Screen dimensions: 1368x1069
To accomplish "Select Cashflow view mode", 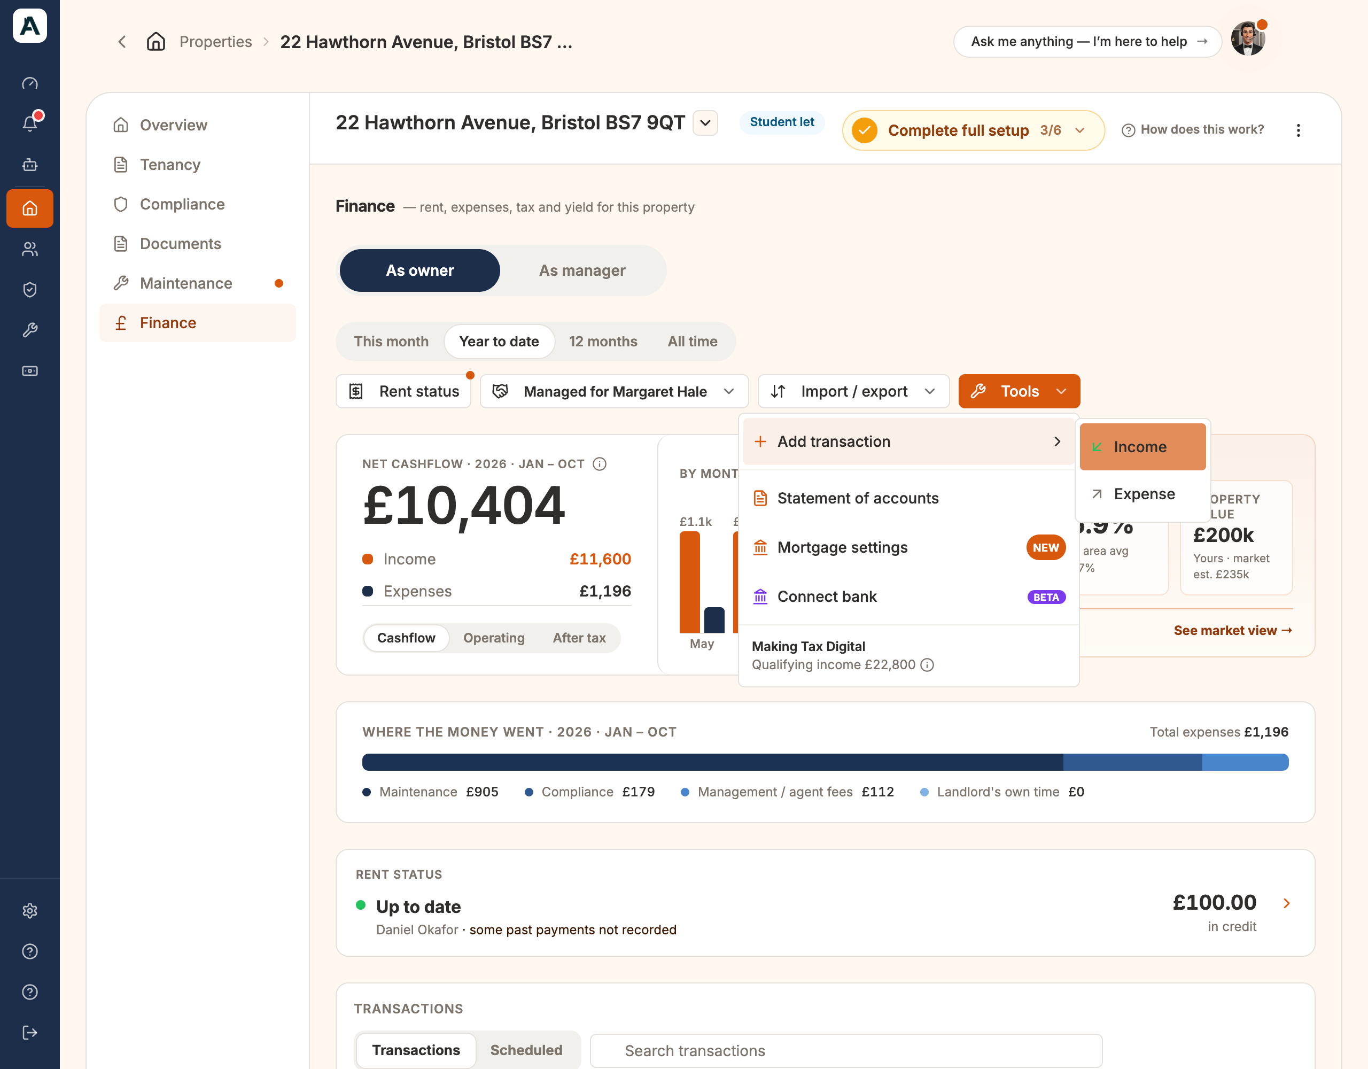I will coord(406,638).
